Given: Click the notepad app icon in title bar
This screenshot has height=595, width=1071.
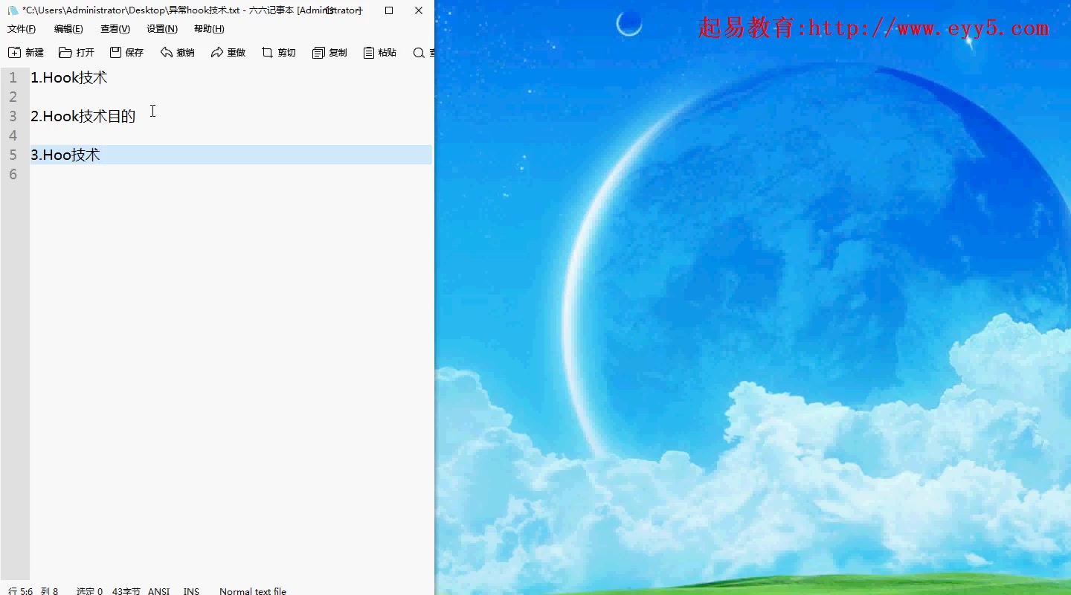Looking at the screenshot, I should point(13,10).
